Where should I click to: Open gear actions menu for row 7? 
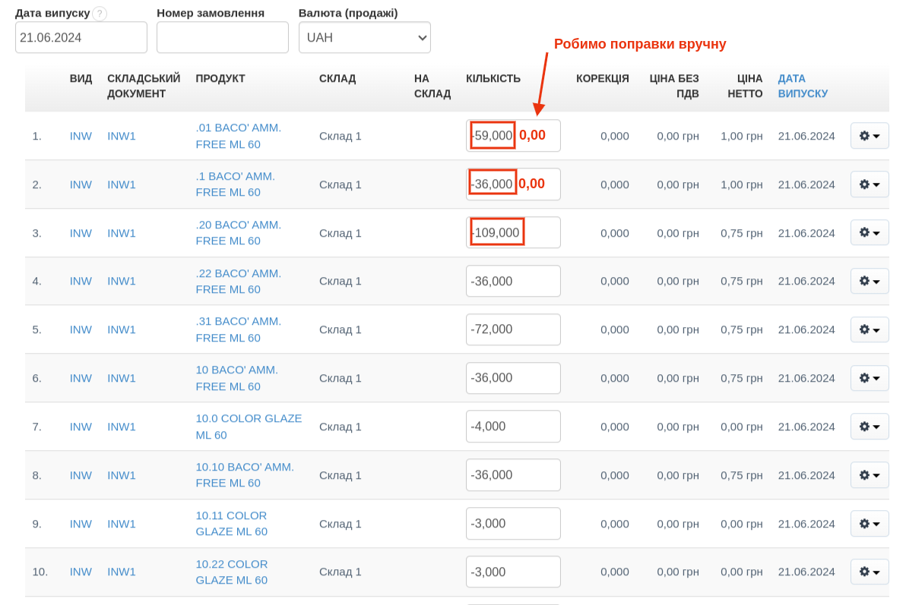pos(869,427)
